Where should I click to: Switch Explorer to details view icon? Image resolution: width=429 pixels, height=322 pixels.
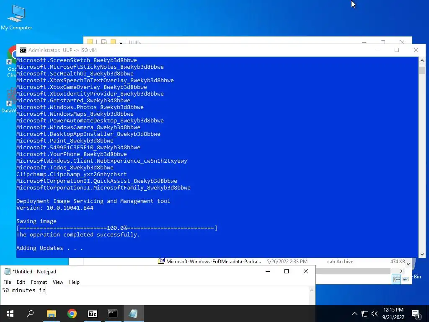point(396,279)
